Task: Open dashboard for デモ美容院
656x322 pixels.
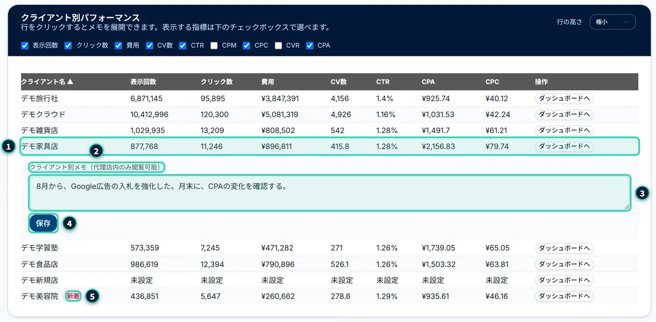Action: [x=564, y=296]
